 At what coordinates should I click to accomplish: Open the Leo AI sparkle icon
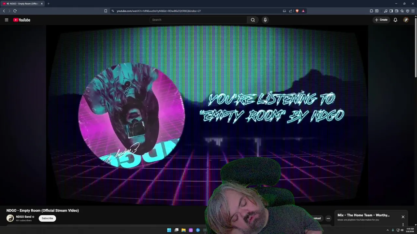point(402,11)
